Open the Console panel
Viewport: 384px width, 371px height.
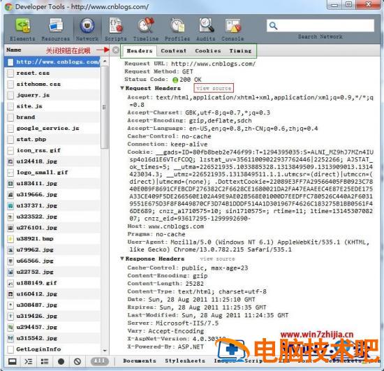(232, 29)
